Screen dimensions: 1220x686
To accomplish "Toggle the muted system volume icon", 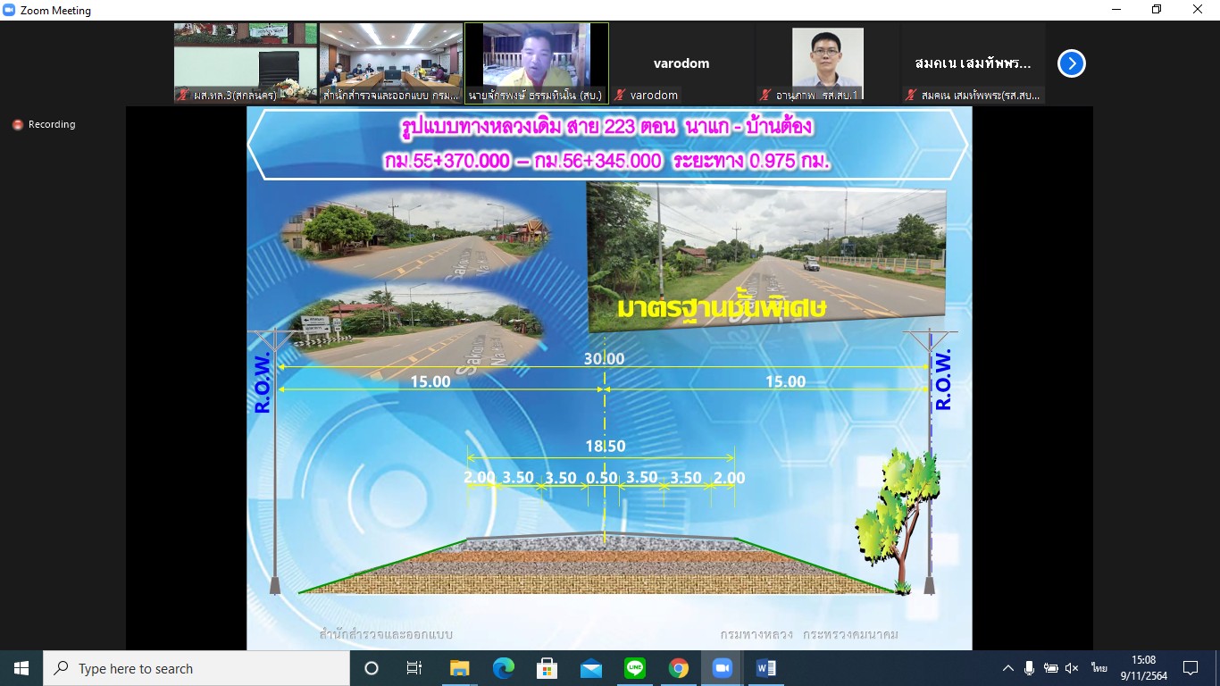I will tap(1072, 668).
